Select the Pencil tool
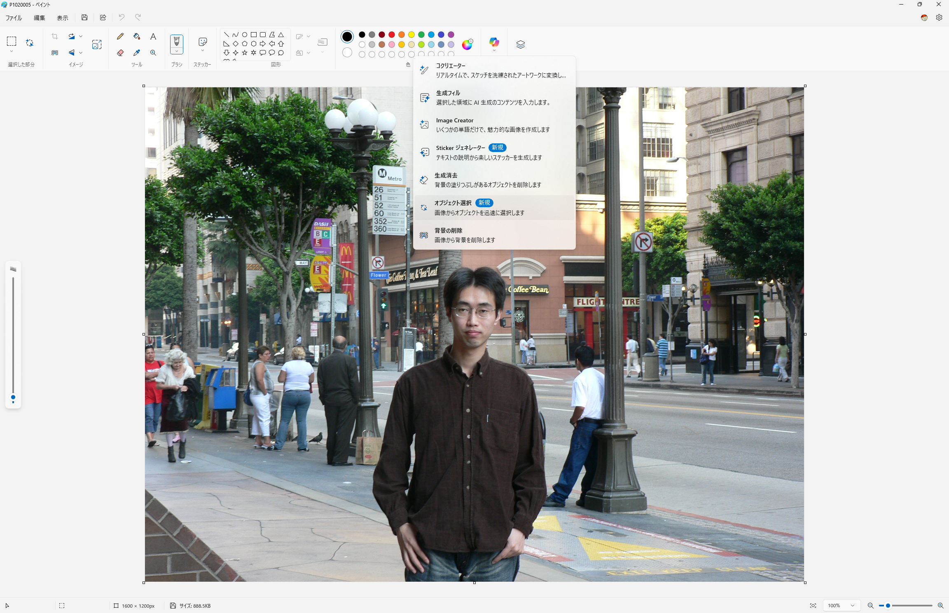949x613 pixels. pos(120,36)
